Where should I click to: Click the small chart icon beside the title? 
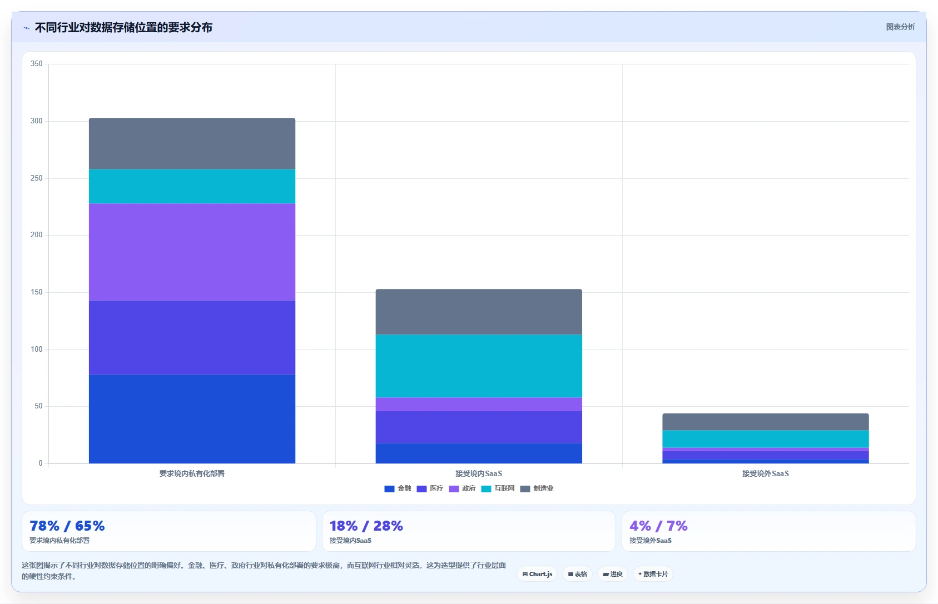point(26,28)
